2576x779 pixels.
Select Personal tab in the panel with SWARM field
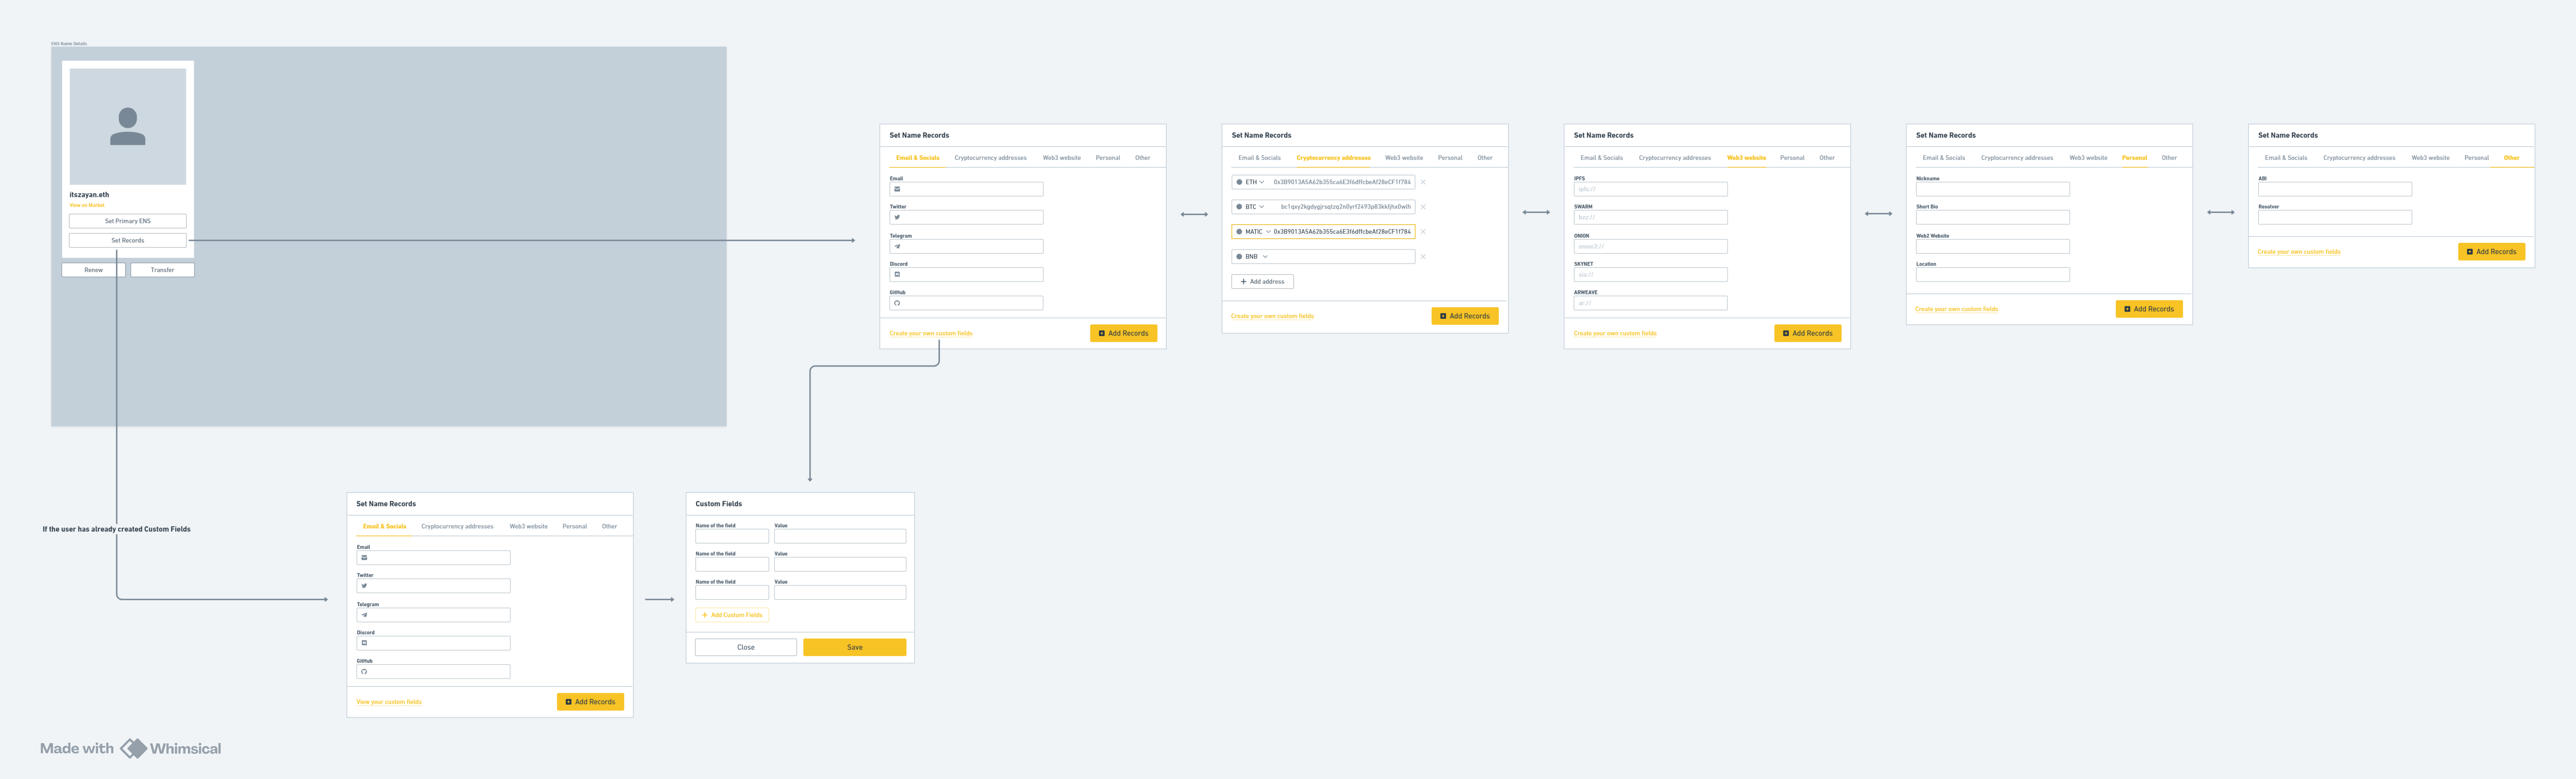click(x=1792, y=158)
